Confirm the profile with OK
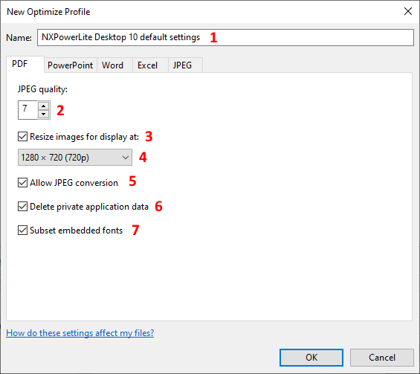The height and width of the screenshot is (374, 420). (311, 358)
